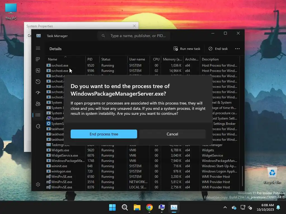The height and width of the screenshot is (214, 286).
Task: Open This PC desktop icon
Action: pyautogui.click(x=11, y=12)
